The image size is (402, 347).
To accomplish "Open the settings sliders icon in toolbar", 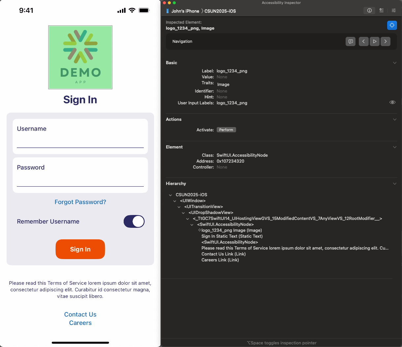I will [393, 11].
